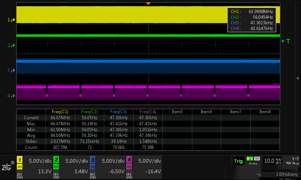Toggle channel 3 blue number badge
This screenshot has width=301, height=180.
coord(93,160)
